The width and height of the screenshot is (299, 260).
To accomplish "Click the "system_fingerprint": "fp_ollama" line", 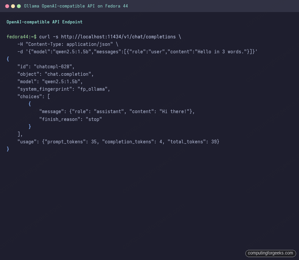I will click(x=64, y=89).
